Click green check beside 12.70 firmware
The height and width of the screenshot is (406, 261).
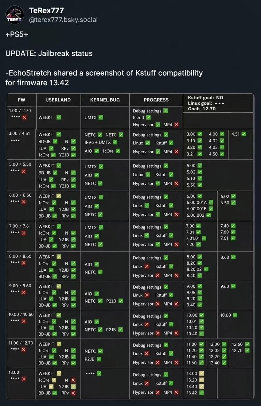[247, 350]
